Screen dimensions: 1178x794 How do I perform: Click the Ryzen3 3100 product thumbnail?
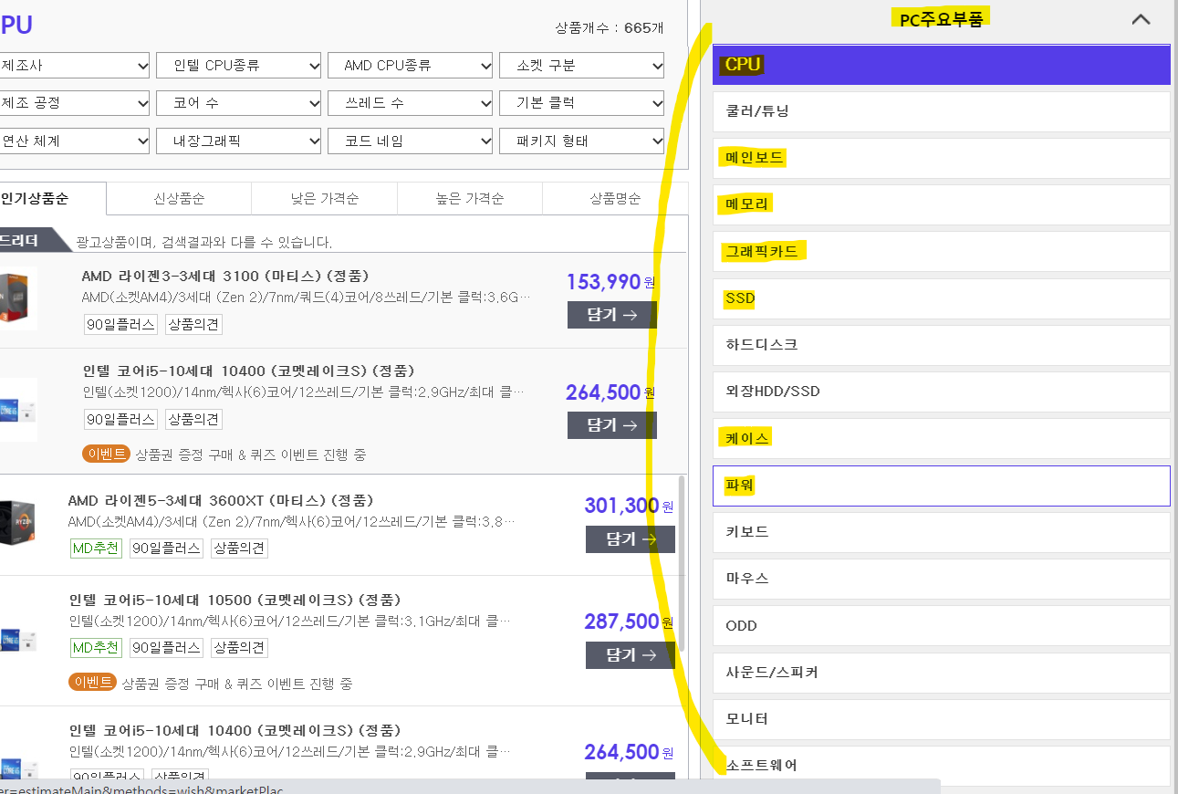point(18,298)
